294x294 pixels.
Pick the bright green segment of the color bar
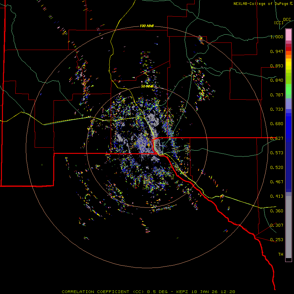(288, 89)
